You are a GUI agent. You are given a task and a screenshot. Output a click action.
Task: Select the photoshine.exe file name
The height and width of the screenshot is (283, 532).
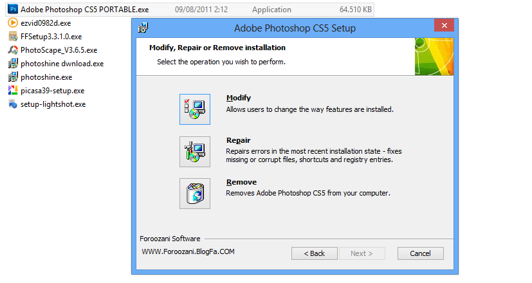(46, 77)
